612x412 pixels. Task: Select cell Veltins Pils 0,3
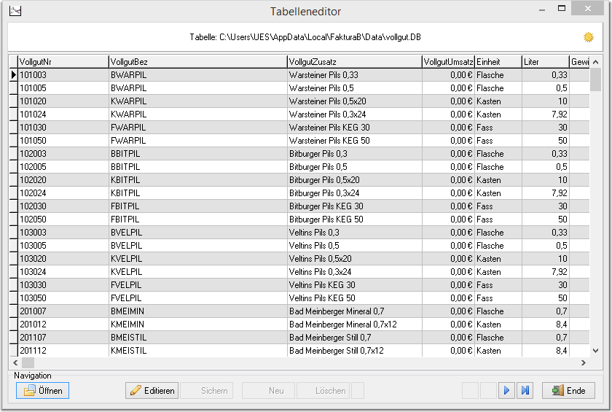tap(355, 233)
